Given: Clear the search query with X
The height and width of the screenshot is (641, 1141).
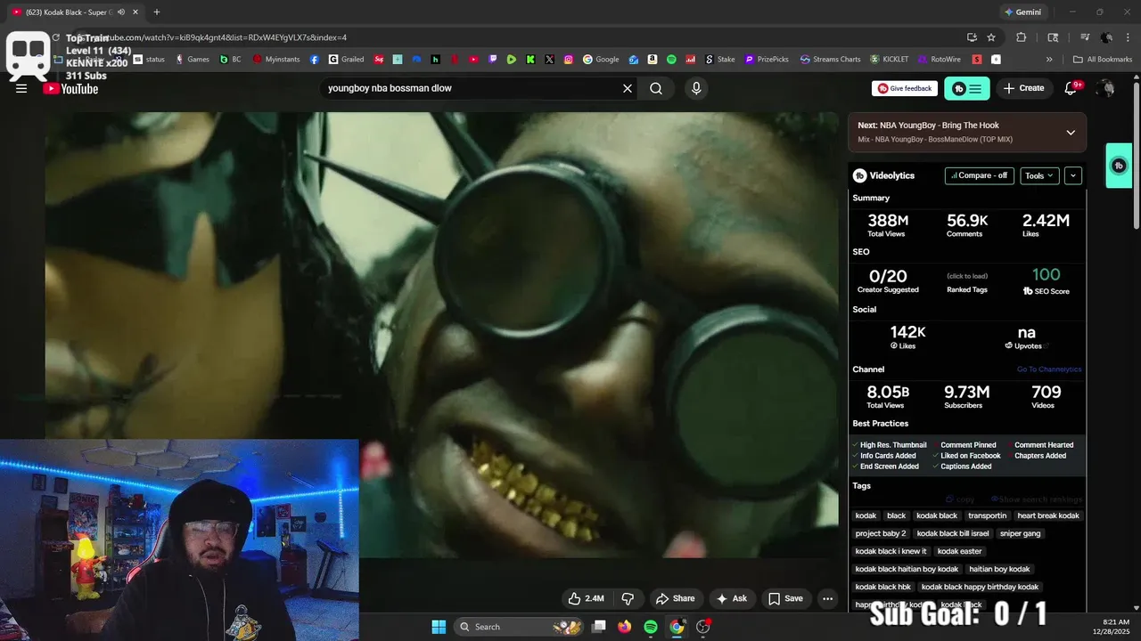Looking at the screenshot, I should pyautogui.click(x=628, y=88).
